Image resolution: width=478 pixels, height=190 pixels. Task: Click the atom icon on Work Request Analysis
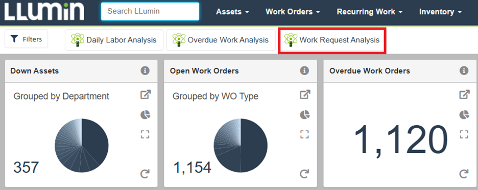tap(291, 40)
